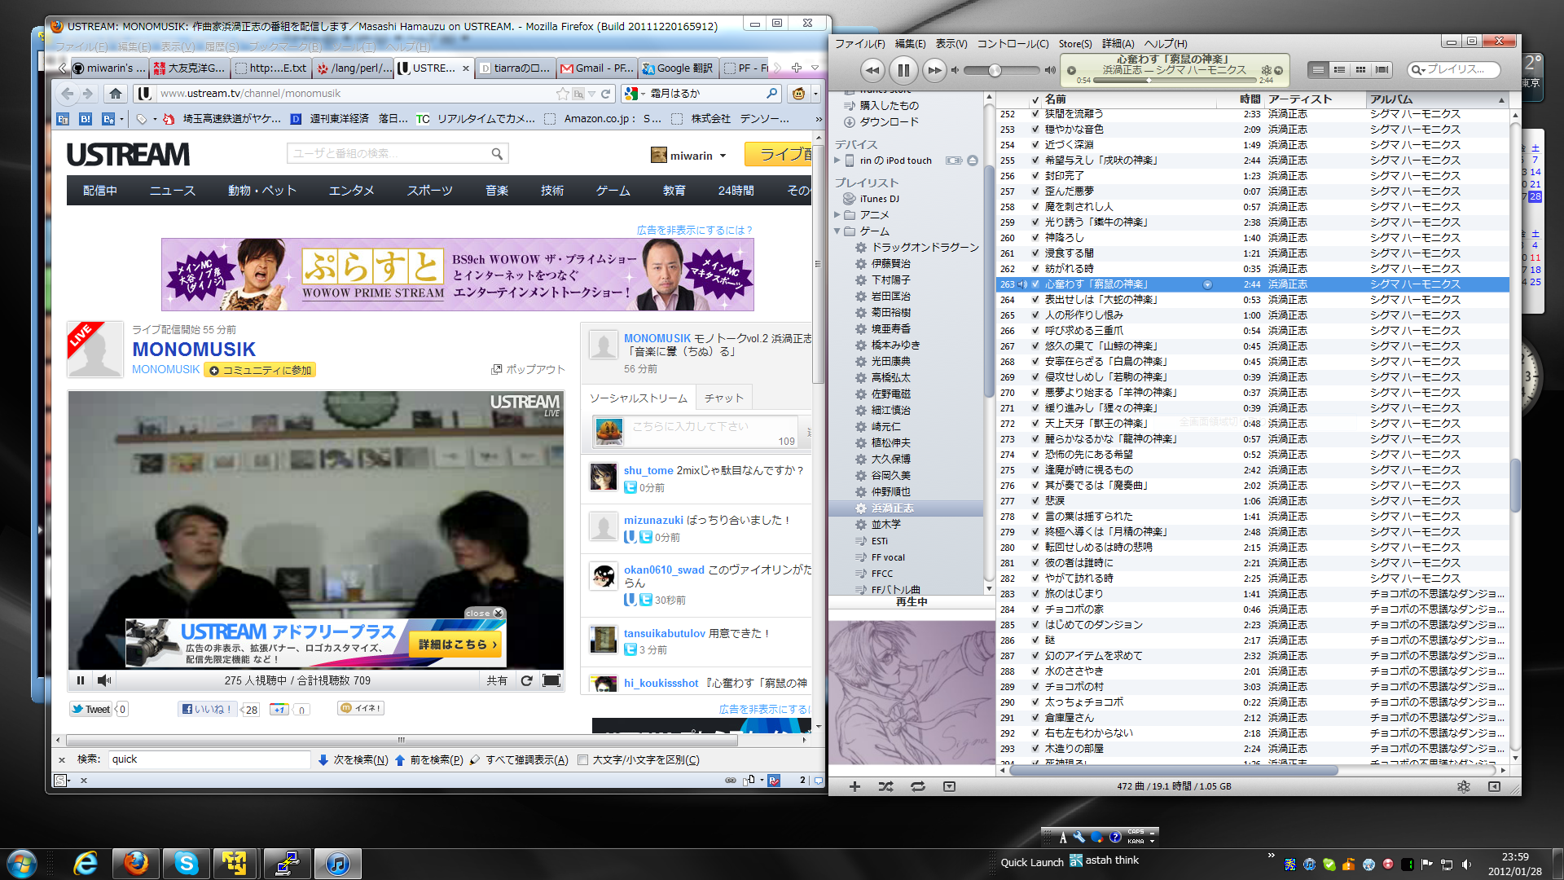The width and height of the screenshot is (1564, 880).
Task: Skip to the next track in iTunes
Action: pos(934,70)
